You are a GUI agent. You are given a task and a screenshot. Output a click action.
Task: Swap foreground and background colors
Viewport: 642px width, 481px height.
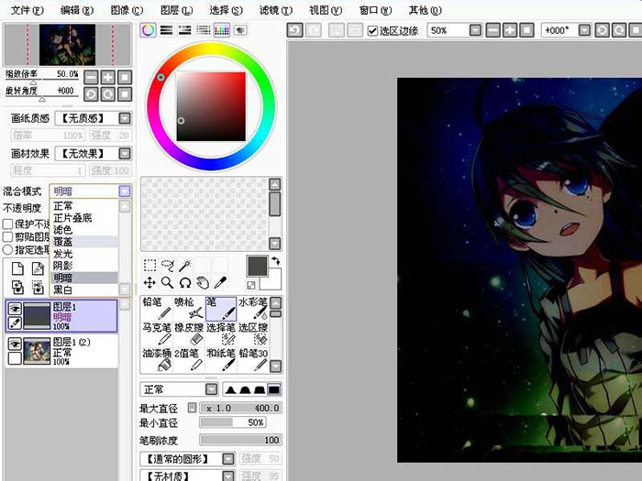click(276, 260)
